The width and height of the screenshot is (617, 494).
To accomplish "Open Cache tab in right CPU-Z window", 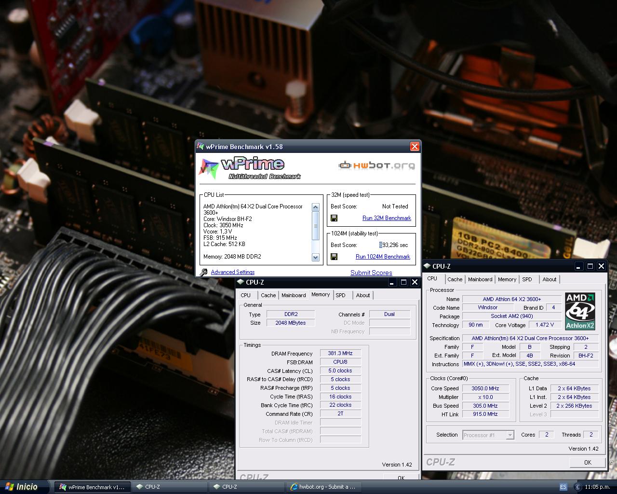I will (455, 279).
